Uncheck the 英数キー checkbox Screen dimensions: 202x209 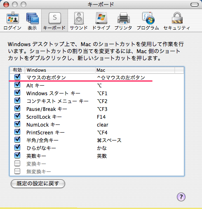(x=17, y=155)
